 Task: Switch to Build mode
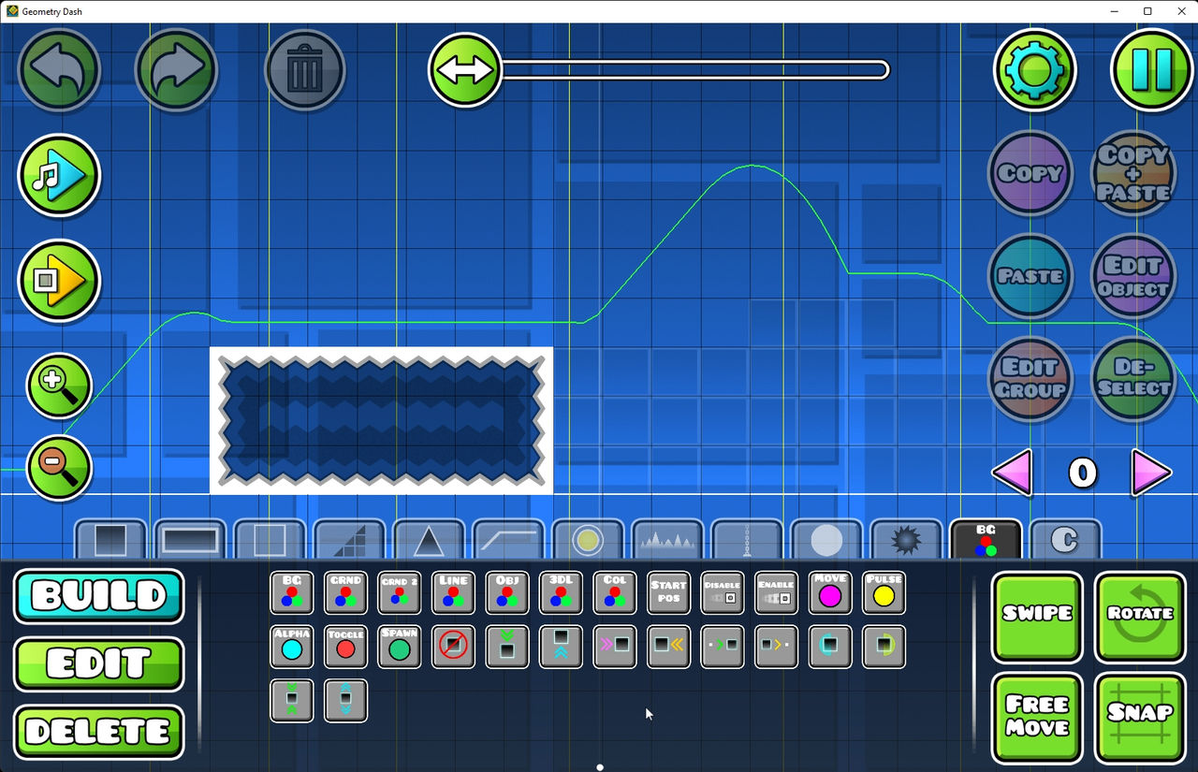[99, 596]
